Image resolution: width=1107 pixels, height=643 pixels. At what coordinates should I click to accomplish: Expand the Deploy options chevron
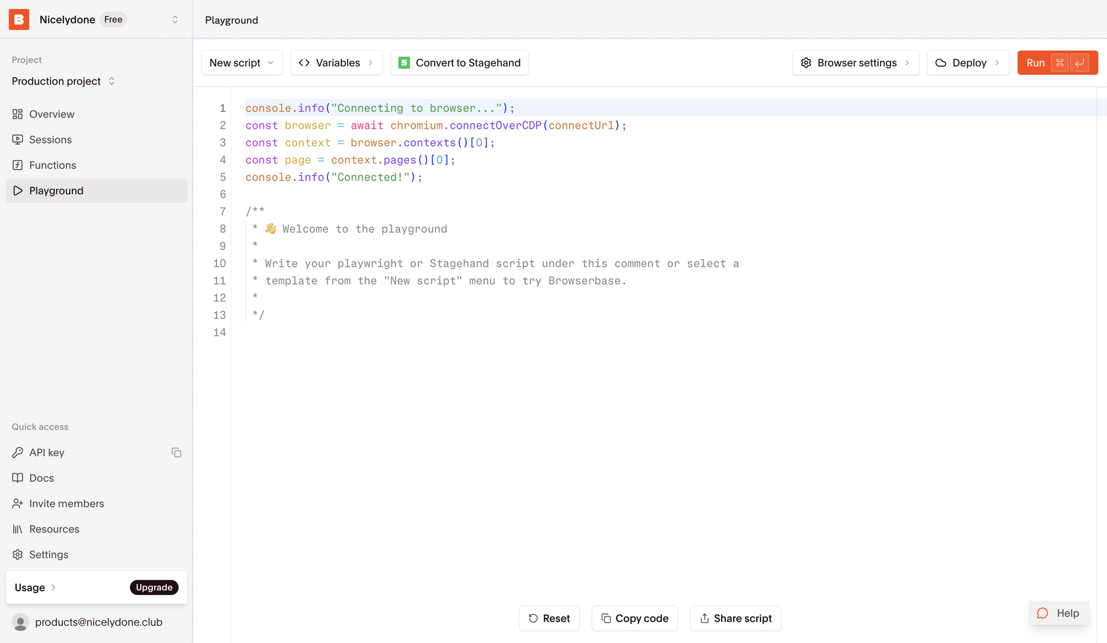(x=997, y=63)
